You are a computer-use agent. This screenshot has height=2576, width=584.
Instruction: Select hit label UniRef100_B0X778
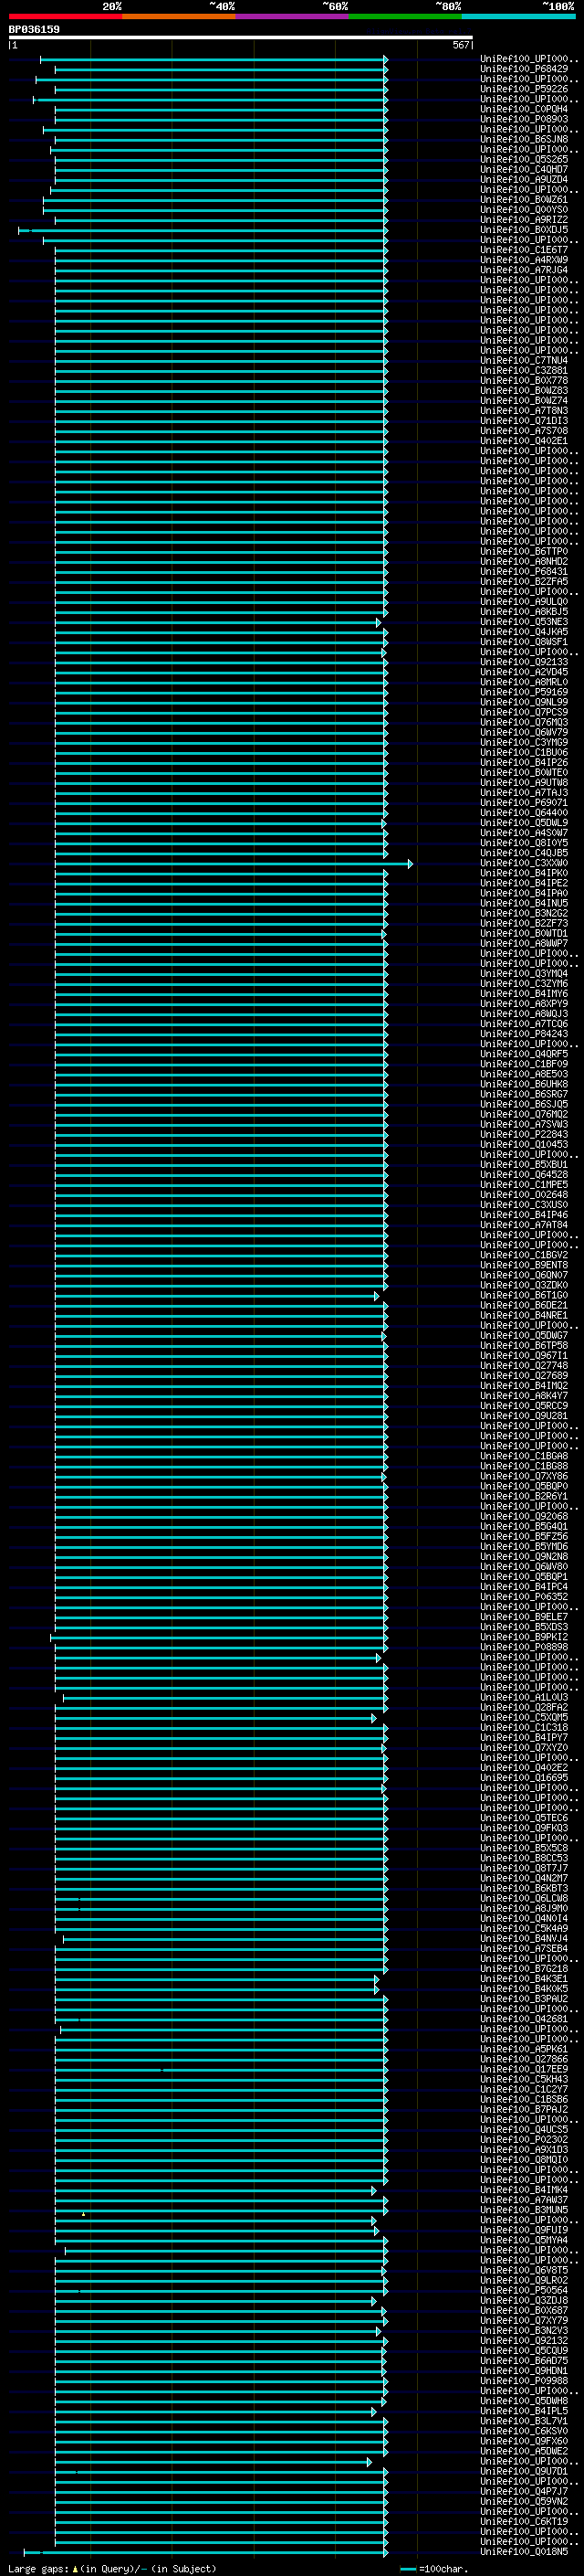pyautogui.click(x=524, y=380)
